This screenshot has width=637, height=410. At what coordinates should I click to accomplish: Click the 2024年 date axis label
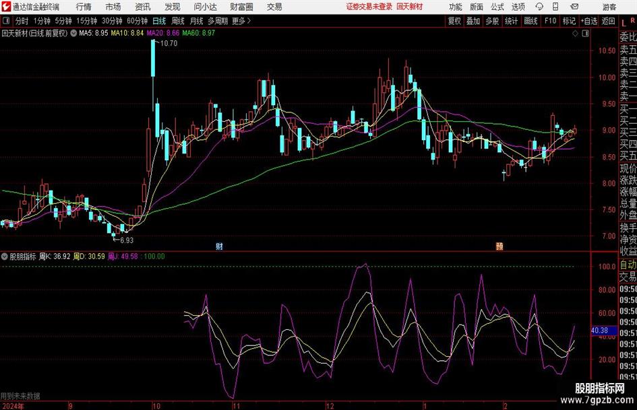pos(13,406)
